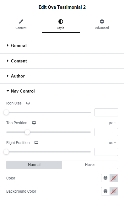
Task: Click the Icon Size responsive device icon
Action: click(x=28, y=103)
